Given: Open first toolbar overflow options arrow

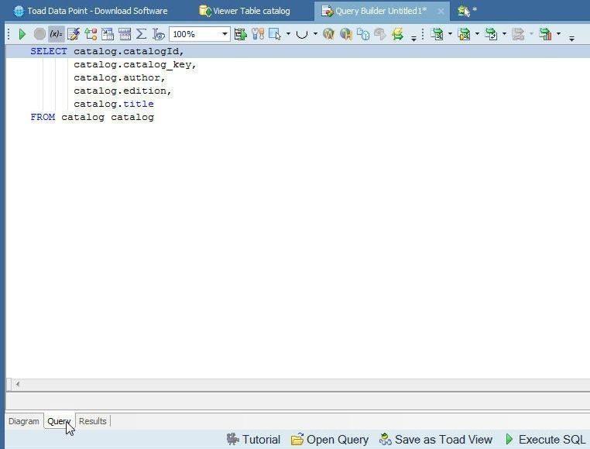Looking at the screenshot, I should pos(413,38).
